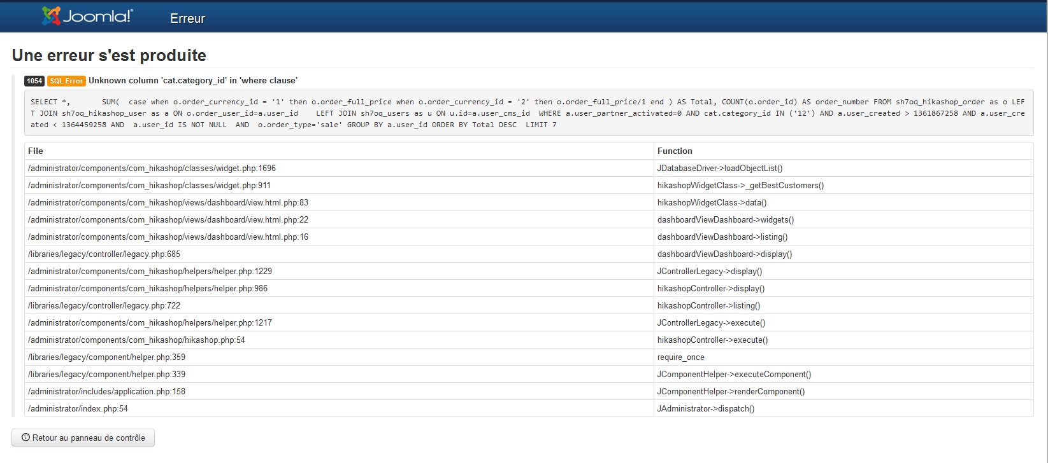Click hikashopWidgetClass->_getBestCustomers() function cell

[x=843, y=185]
